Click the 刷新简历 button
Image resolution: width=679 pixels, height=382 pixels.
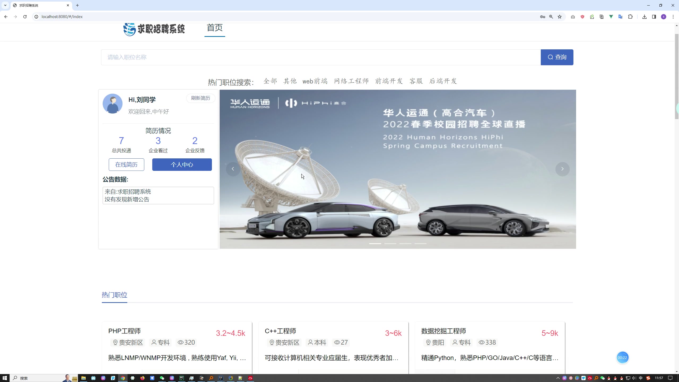(201, 98)
